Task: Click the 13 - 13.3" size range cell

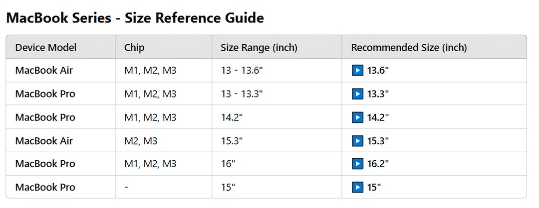Action: coord(242,94)
